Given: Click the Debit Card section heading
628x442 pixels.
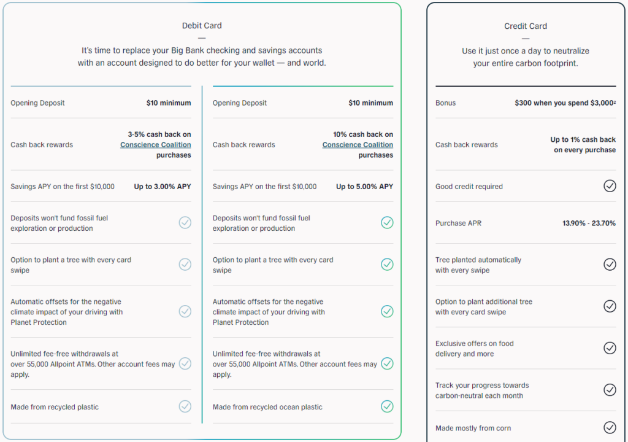Looking at the screenshot, I should click(202, 25).
